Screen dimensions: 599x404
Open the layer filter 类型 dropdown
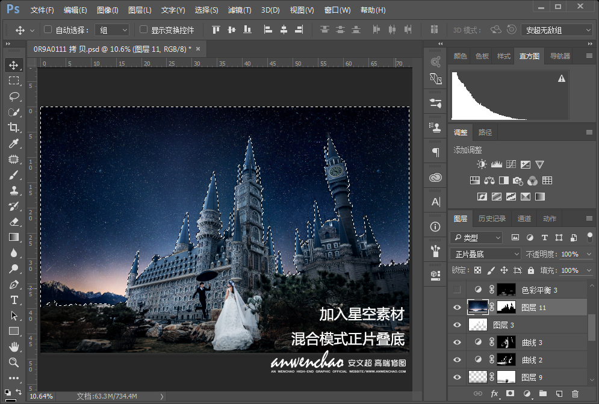coord(477,237)
